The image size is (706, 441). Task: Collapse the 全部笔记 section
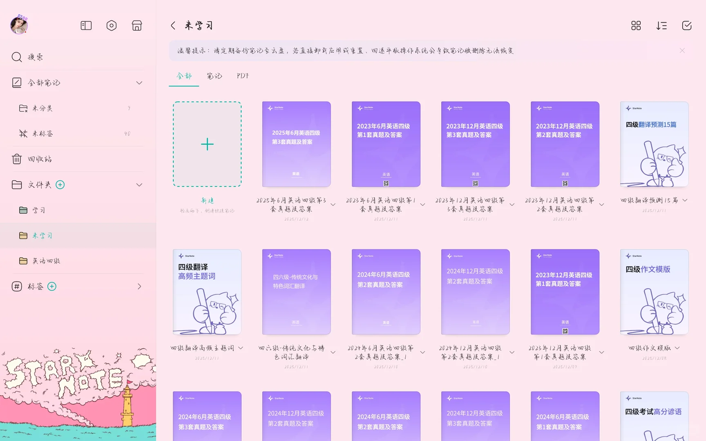pyautogui.click(x=139, y=82)
